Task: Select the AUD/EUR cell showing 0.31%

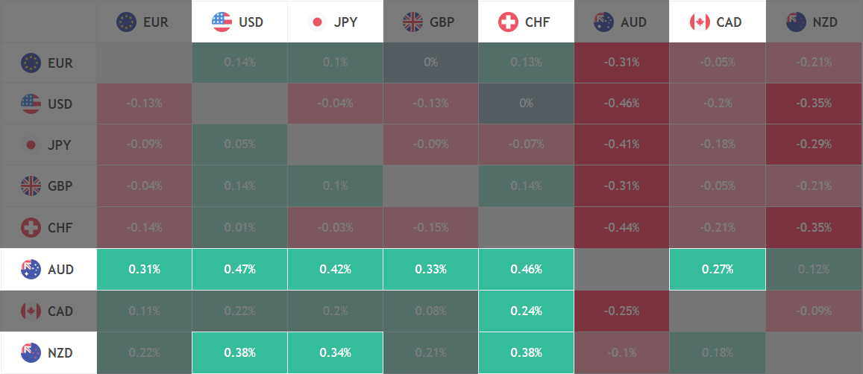Action: point(144,270)
